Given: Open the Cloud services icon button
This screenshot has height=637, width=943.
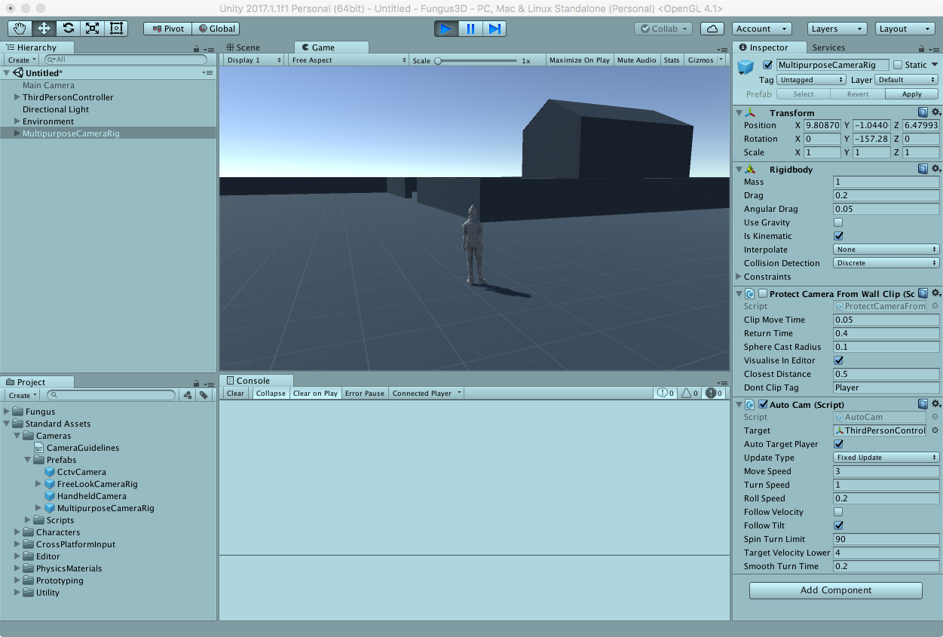Looking at the screenshot, I should point(712,29).
